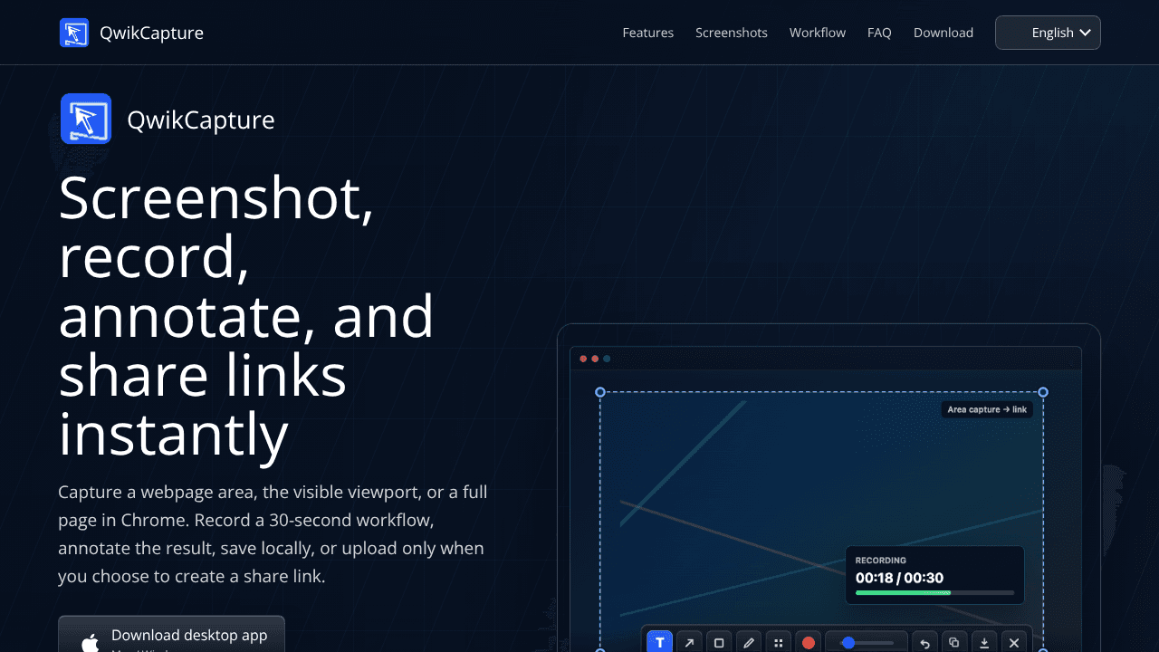Go to the Features nav link
Viewport: 1159px width, 652px height.
648,33
